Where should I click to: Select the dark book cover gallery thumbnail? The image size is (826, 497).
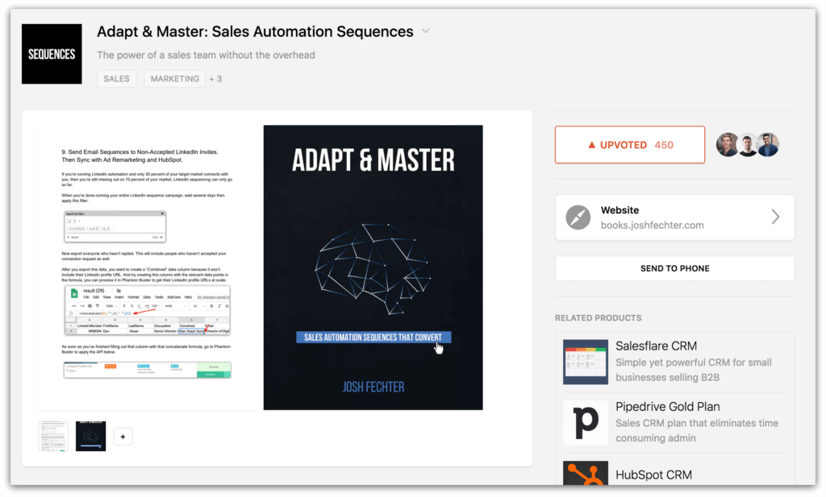pyautogui.click(x=90, y=436)
